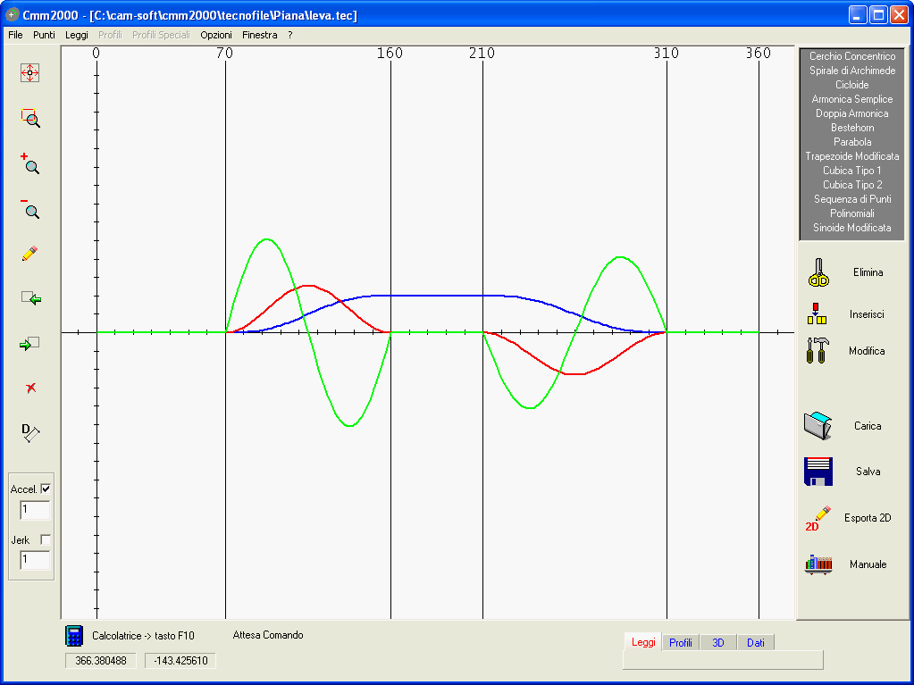This screenshot has height=685, width=914.
Task: Click the Salva floppy disk icon
Action: (x=818, y=472)
